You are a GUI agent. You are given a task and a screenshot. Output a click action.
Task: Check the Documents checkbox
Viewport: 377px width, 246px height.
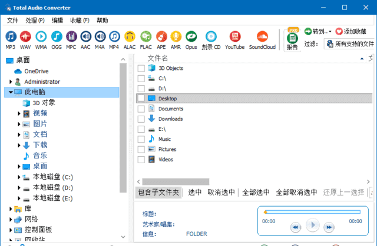coord(141,109)
